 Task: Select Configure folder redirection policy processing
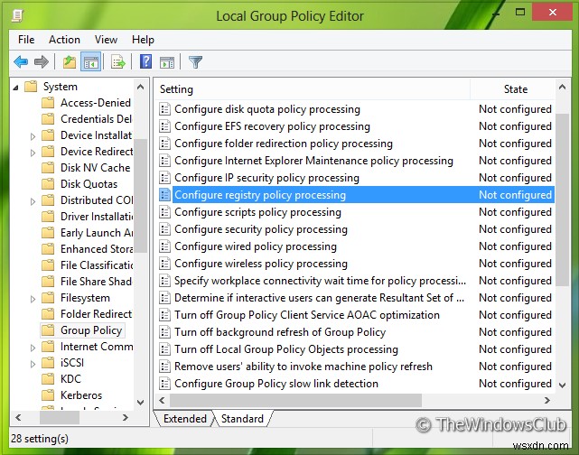284,144
